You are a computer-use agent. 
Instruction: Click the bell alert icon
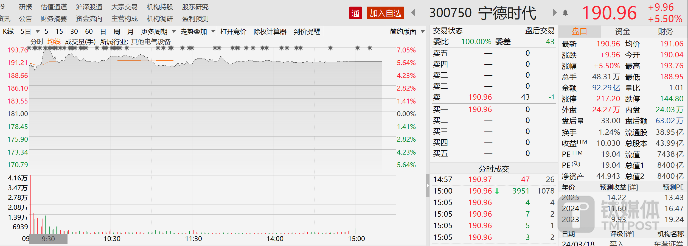coord(565,13)
